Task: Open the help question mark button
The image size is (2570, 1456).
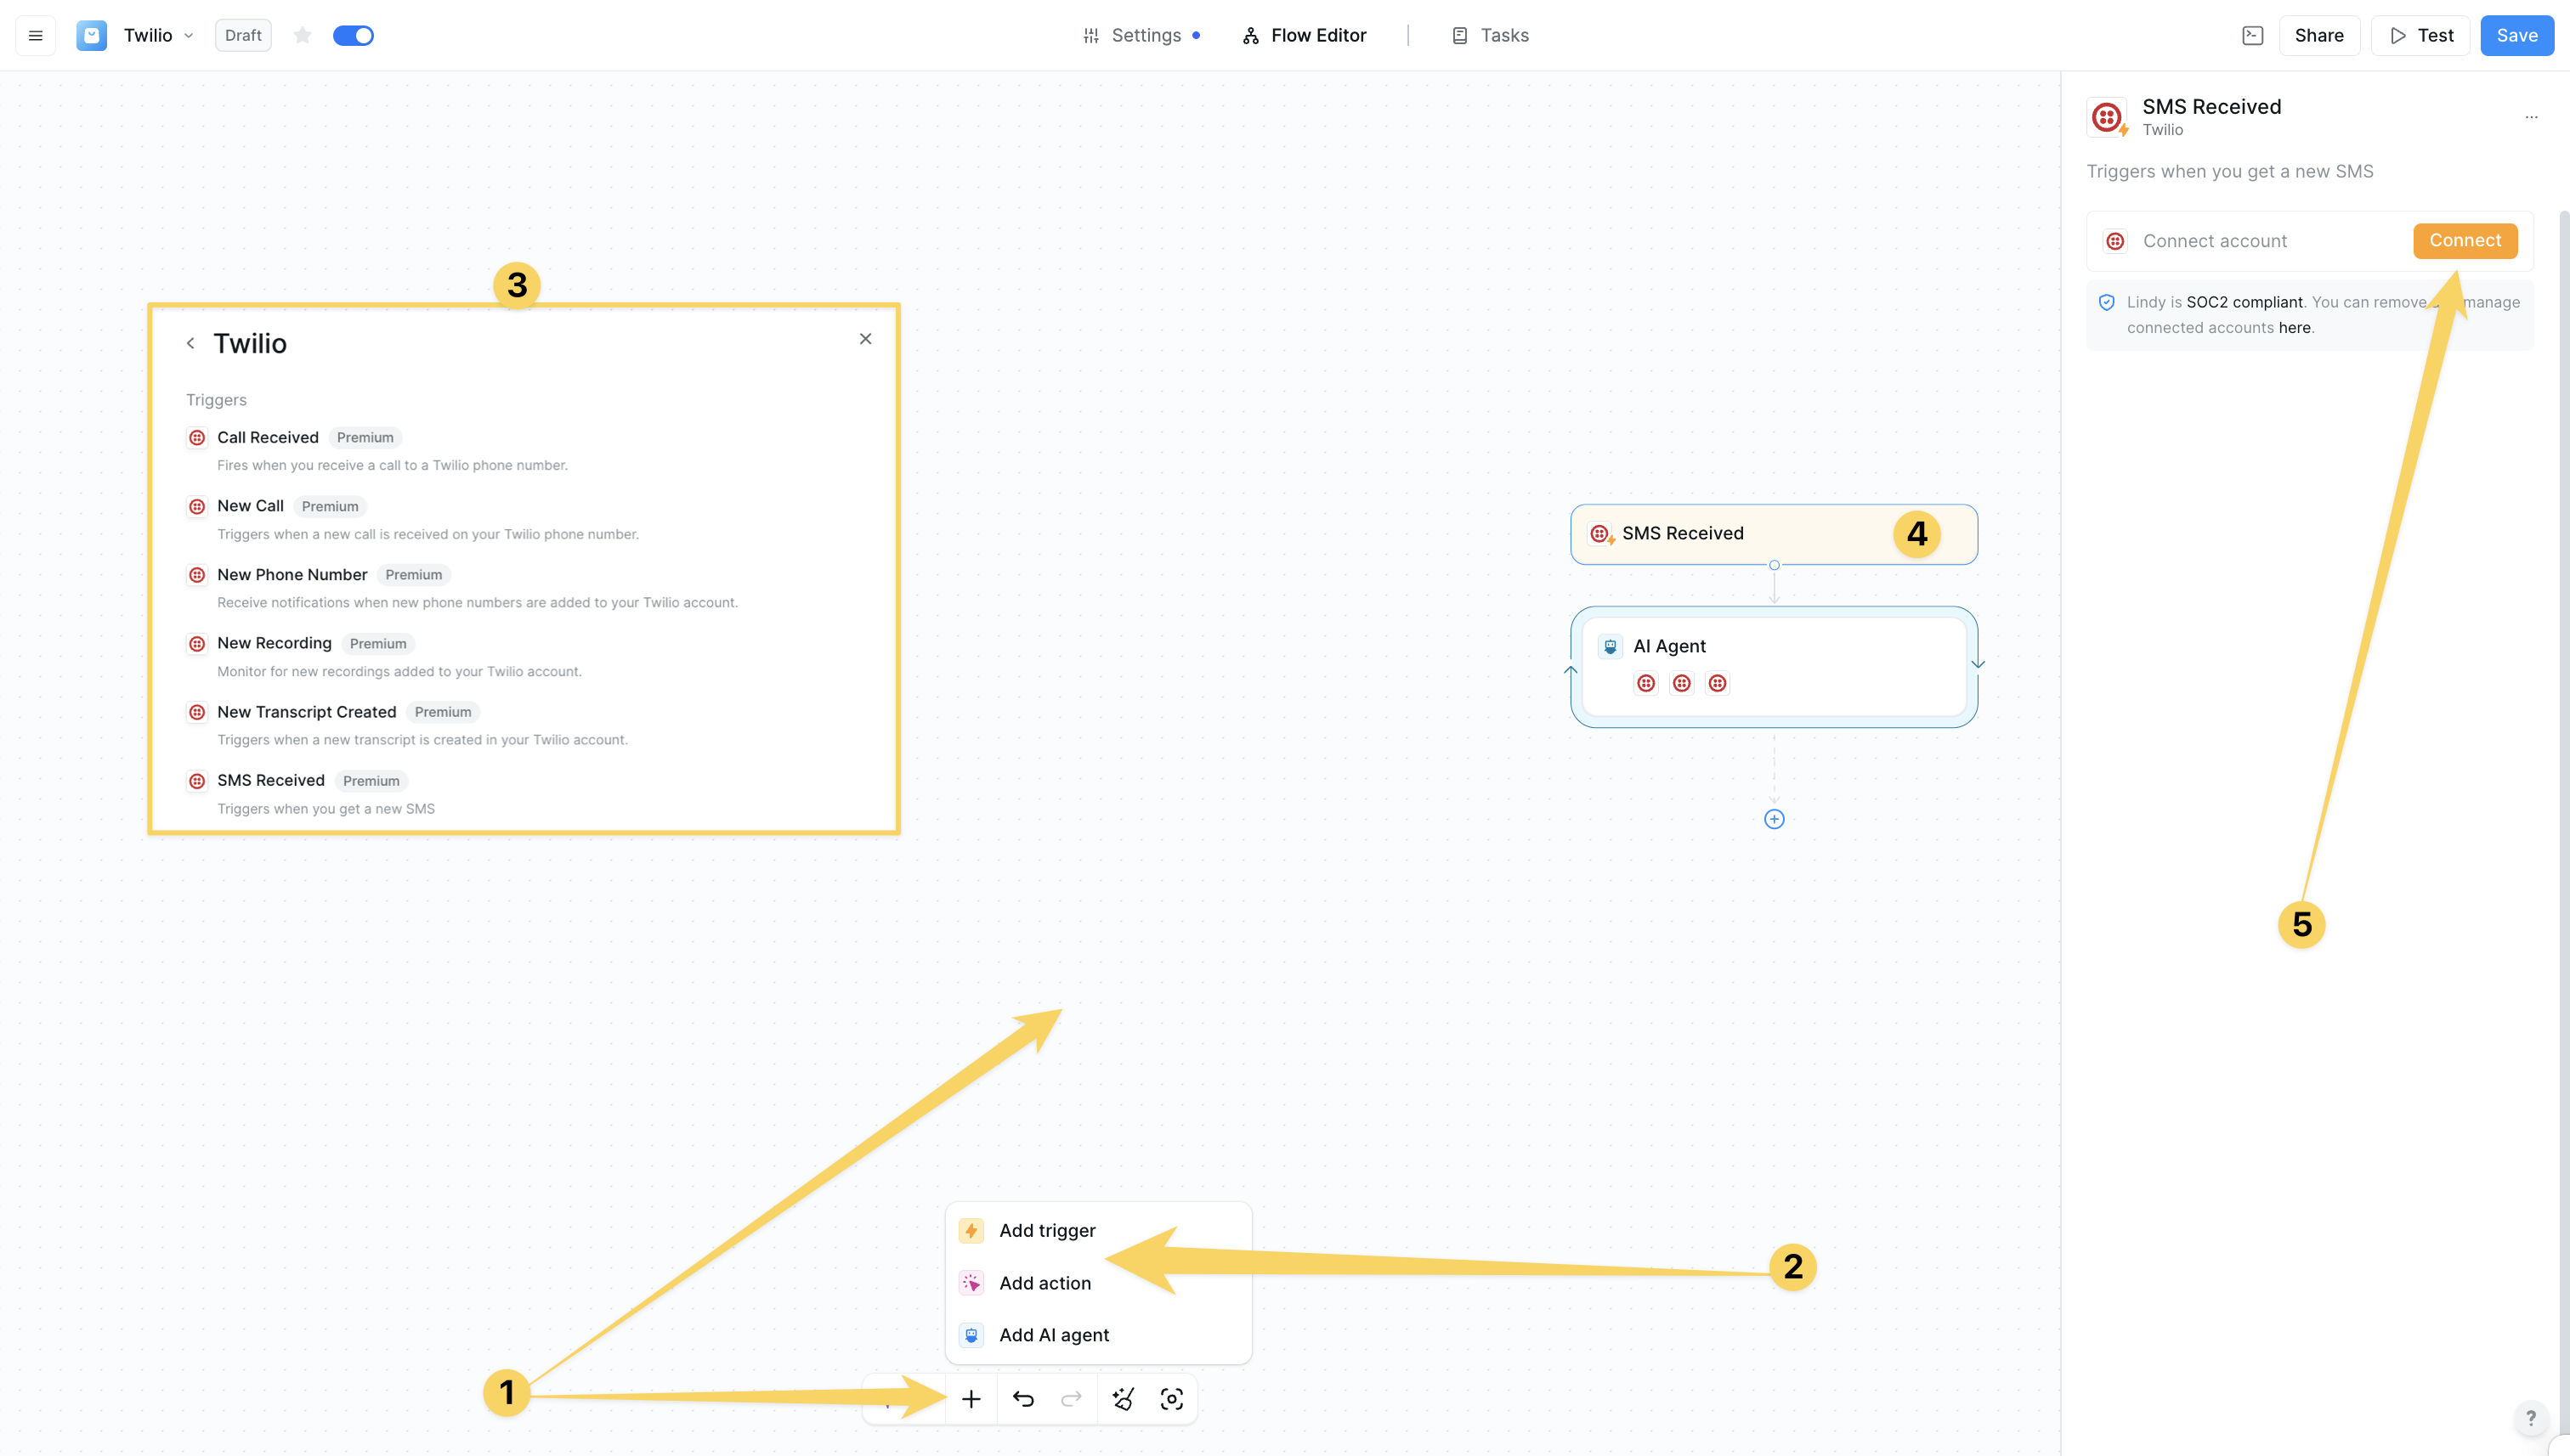Action: pos(2530,1417)
